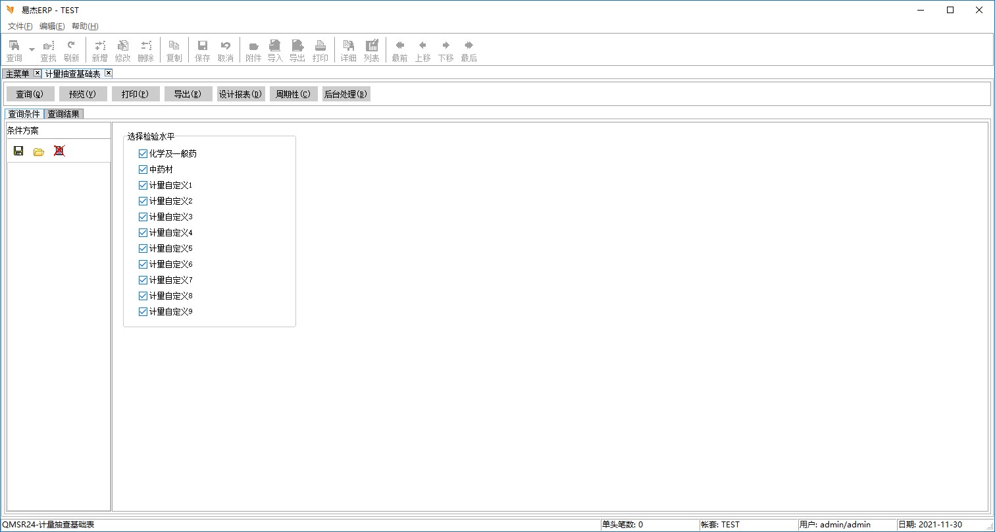Screen dimensions: 995x532
Task: Open the 文件(F) menu
Action: point(20,26)
